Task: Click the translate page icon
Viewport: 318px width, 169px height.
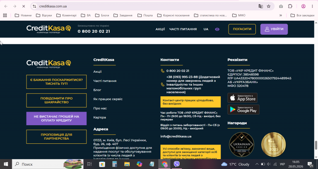Action: [x=260, y=6]
